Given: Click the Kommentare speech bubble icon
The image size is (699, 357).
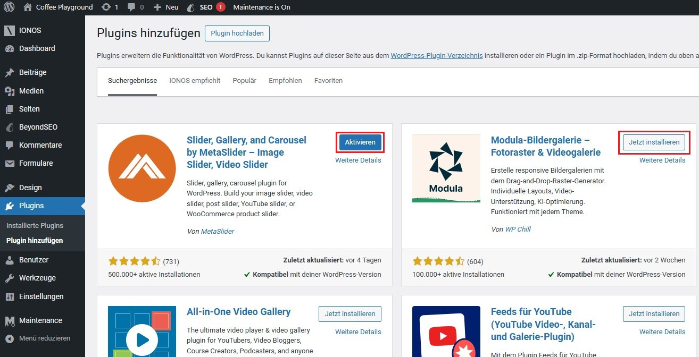Looking at the screenshot, I should pos(10,145).
